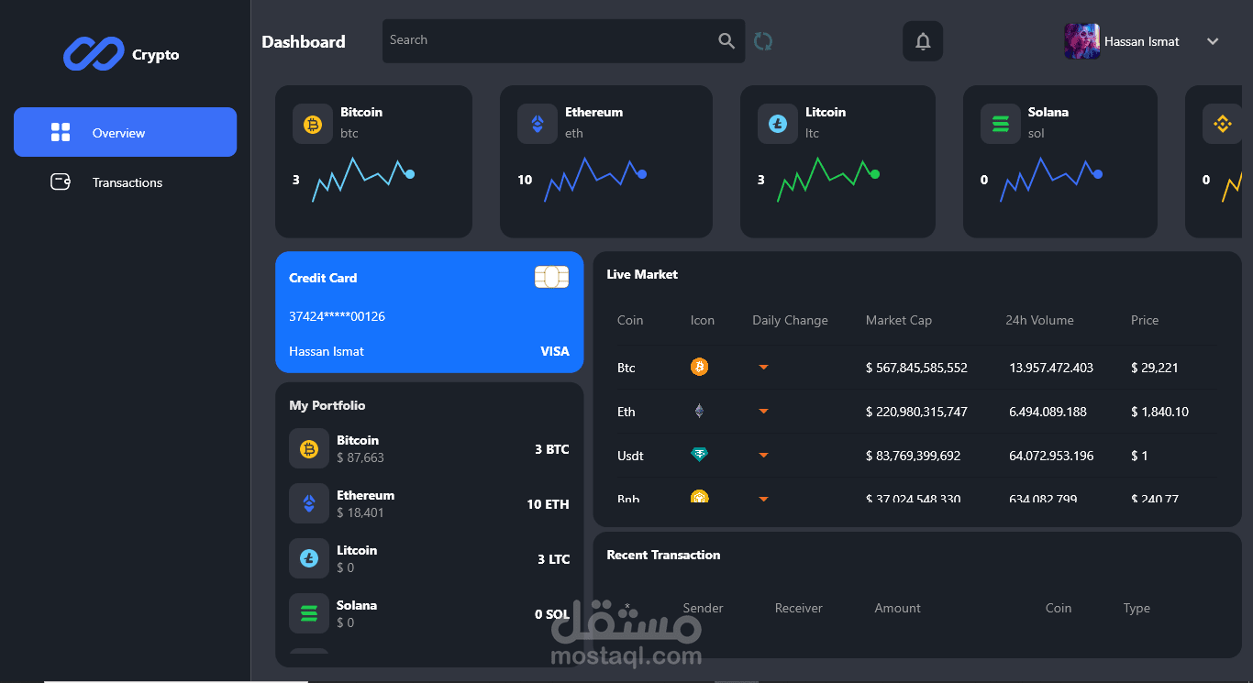Image resolution: width=1253 pixels, height=683 pixels.
Task: Click the Overview grid icon in sidebar
Action: click(60, 131)
